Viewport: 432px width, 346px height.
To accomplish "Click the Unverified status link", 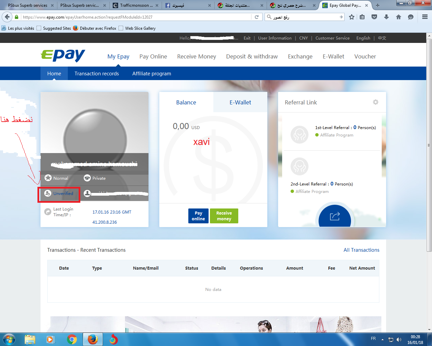I will 63,194.
